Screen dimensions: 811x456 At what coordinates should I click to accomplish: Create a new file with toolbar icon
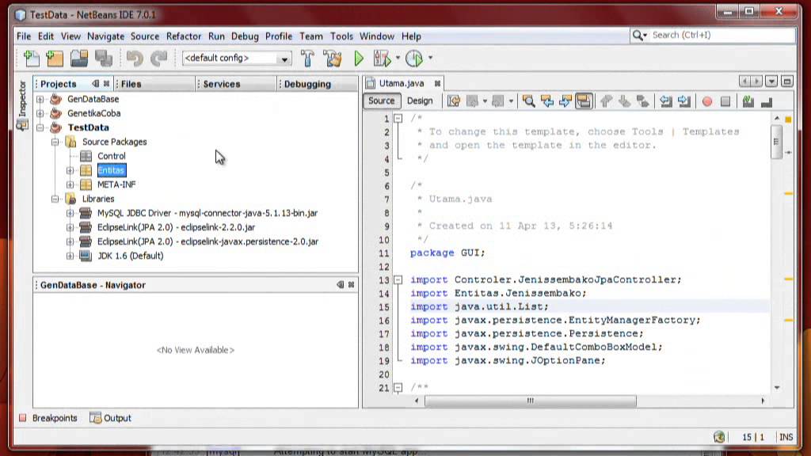point(31,59)
